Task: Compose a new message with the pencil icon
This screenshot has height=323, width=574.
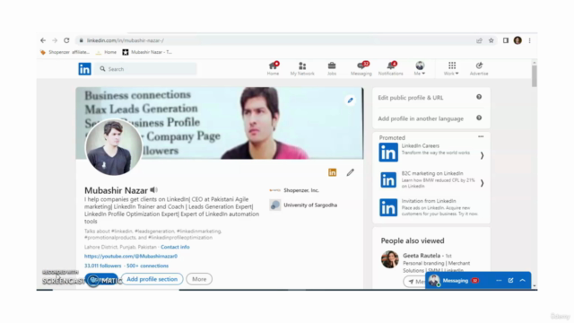Action: click(510, 281)
